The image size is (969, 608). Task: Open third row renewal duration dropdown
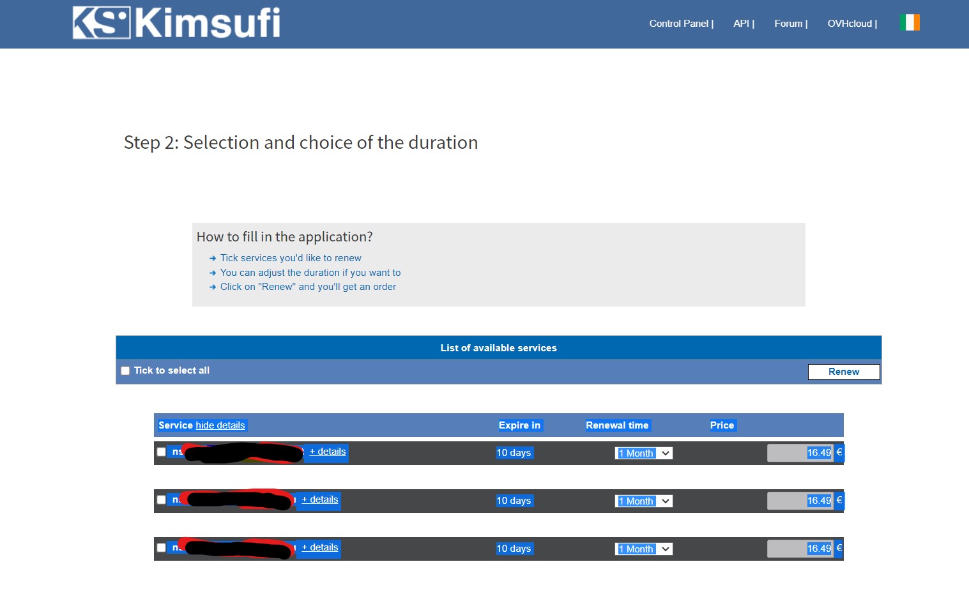pyautogui.click(x=643, y=549)
